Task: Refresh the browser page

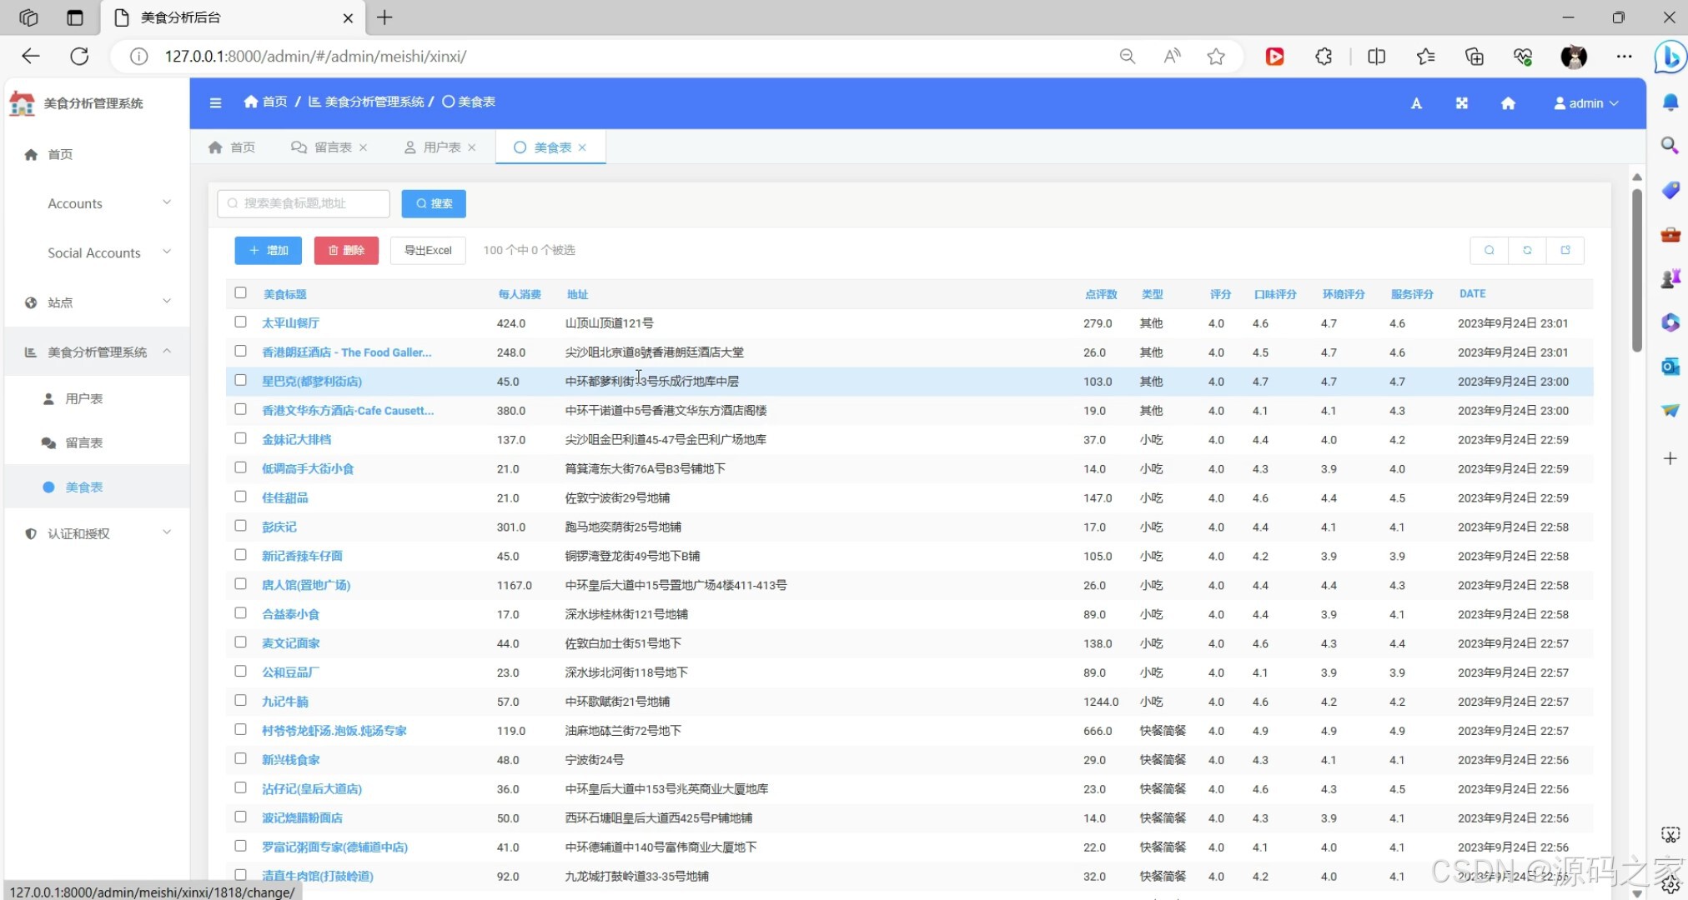Action: pyautogui.click(x=79, y=56)
